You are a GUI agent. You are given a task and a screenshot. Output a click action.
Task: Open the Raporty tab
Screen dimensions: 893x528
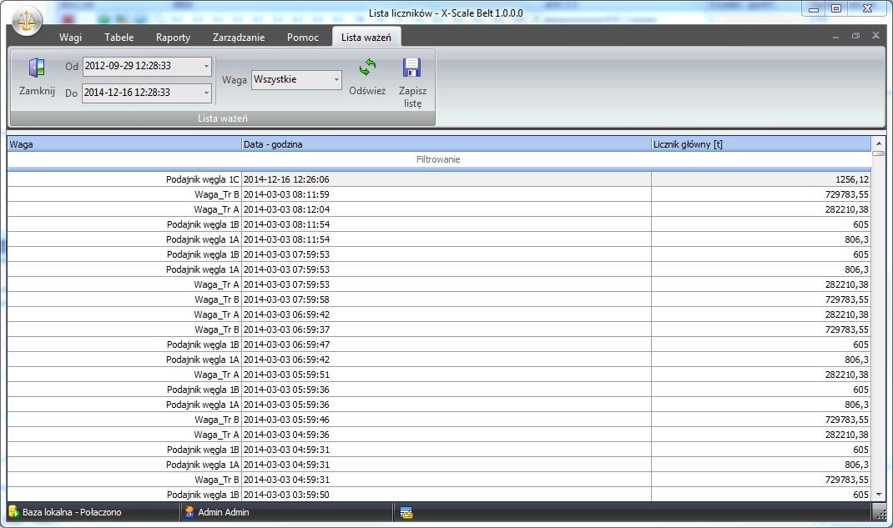[x=173, y=38]
